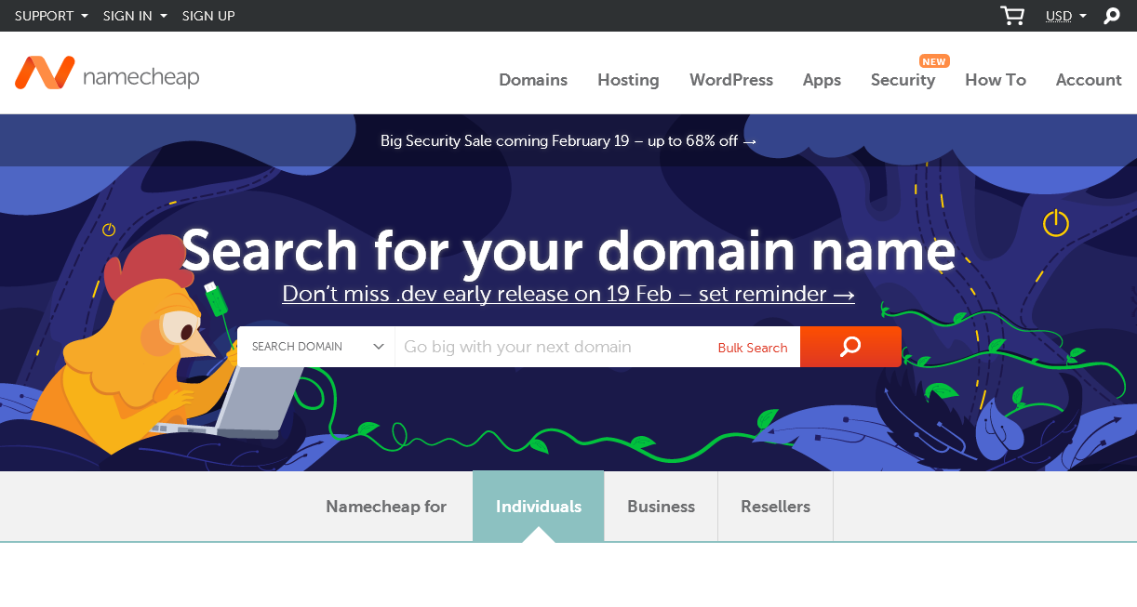The width and height of the screenshot is (1137, 607).
Task: Open the Domains menu
Action: pyautogui.click(x=533, y=80)
